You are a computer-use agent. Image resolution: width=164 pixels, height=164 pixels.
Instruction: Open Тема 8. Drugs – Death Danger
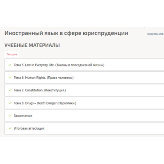pyautogui.click(x=84, y=103)
